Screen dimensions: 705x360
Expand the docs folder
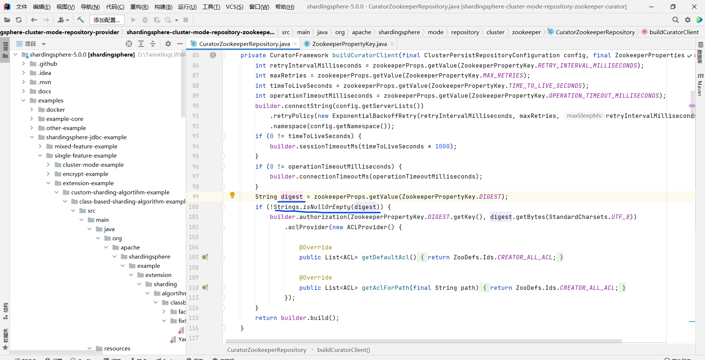[23, 91]
